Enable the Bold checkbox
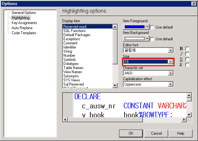The image size is (198, 141). pyautogui.click(x=187, y=48)
